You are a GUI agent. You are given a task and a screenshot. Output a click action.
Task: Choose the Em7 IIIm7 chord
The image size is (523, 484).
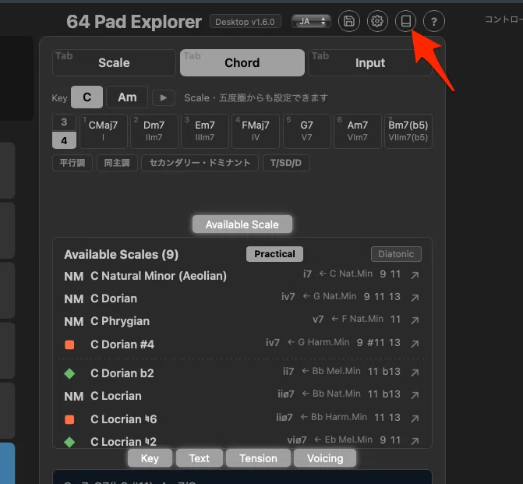(205, 131)
